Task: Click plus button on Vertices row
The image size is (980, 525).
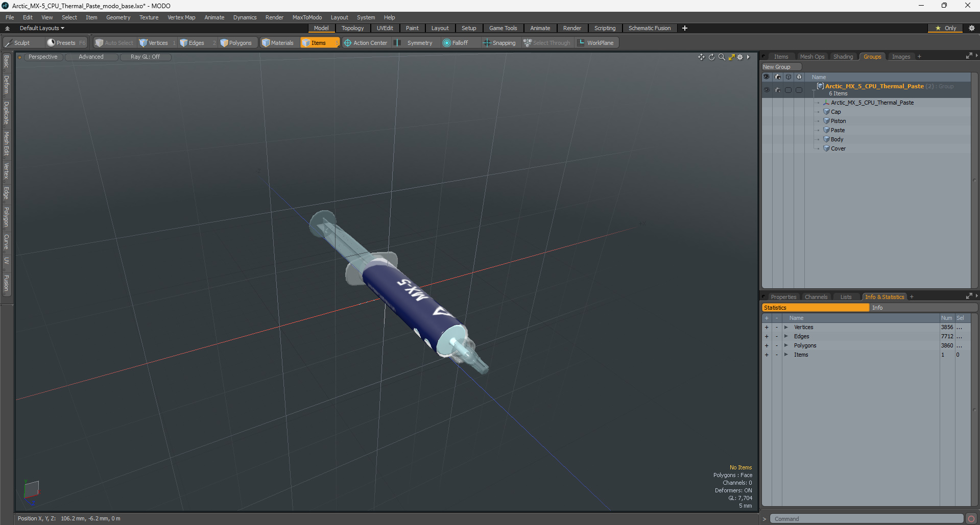Action: [767, 327]
